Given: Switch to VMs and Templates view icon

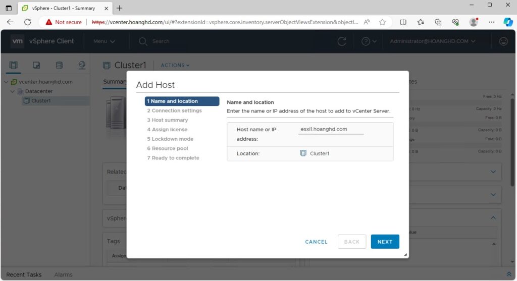Looking at the screenshot, I should pyautogui.click(x=36, y=65).
